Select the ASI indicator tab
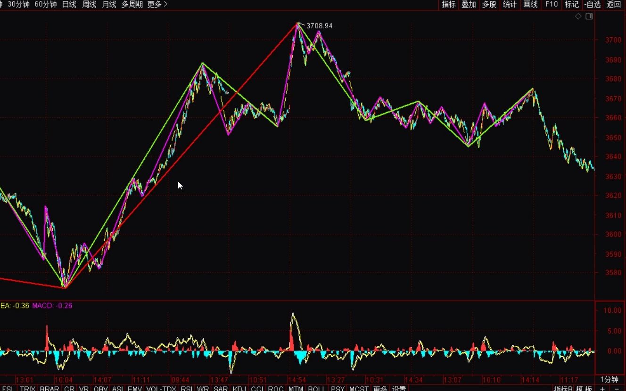Viewport: 626px width, 391px height. [118, 388]
